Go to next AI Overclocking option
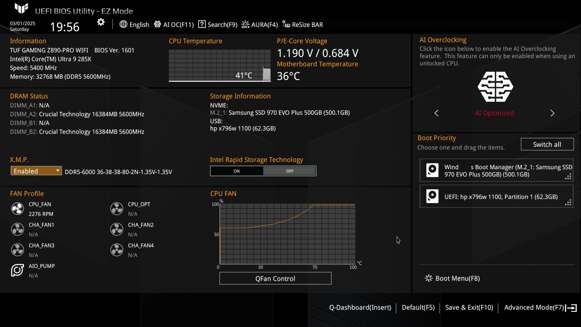This screenshot has height=327, width=581. pos(552,113)
